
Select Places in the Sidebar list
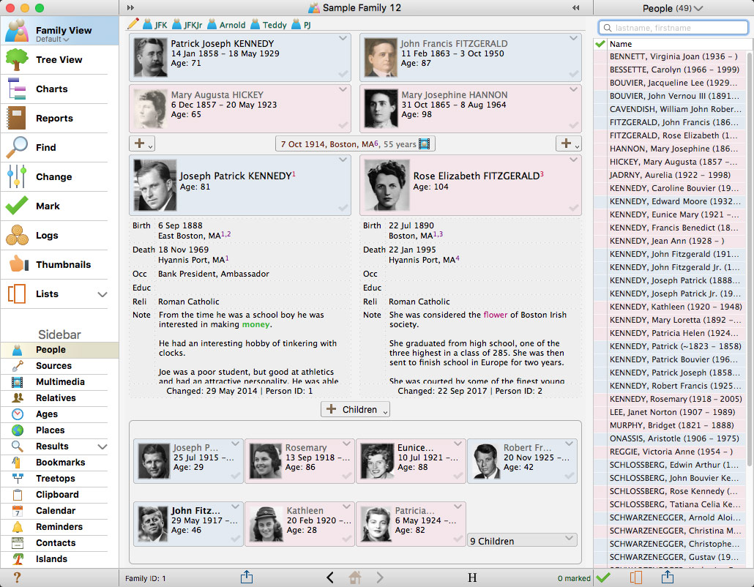point(50,430)
